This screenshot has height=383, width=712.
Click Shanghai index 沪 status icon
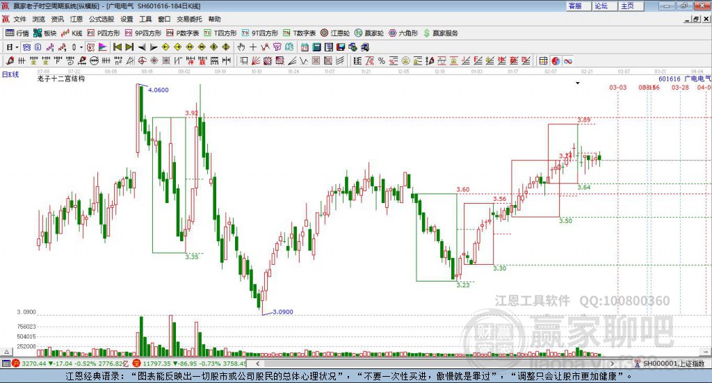coord(15,364)
